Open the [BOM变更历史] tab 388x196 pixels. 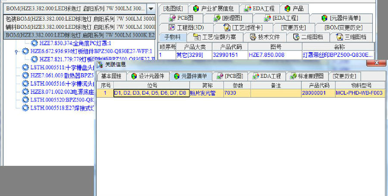[344, 28]
